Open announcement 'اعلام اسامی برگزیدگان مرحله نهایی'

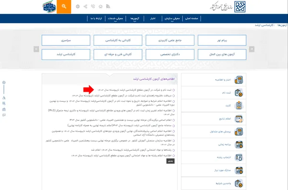[120, 120]
